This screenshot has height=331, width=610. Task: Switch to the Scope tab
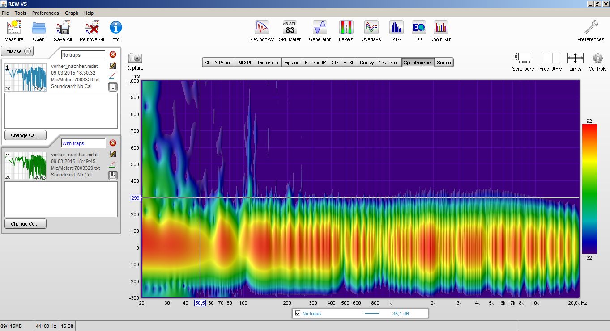tap(444, 63)
